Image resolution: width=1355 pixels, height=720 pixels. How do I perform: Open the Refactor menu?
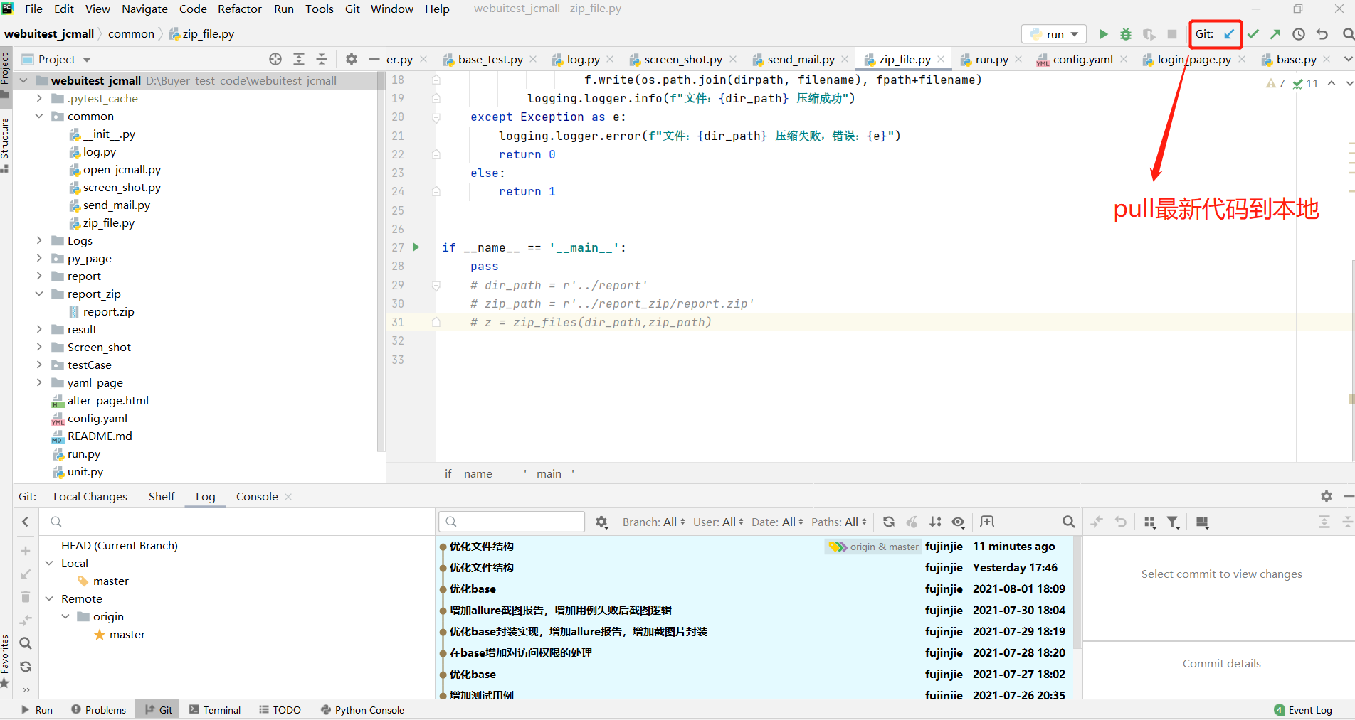239,9
